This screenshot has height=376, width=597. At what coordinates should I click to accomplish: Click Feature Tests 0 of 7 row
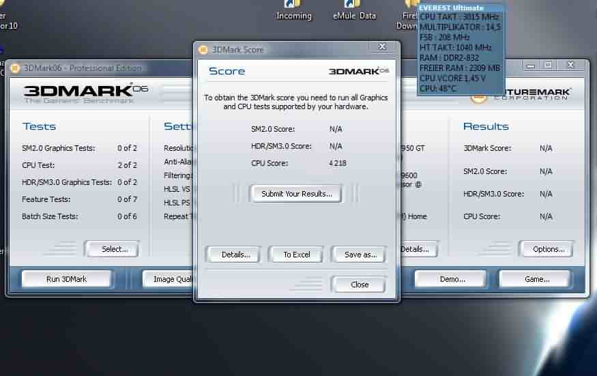[x=79, y=199]
